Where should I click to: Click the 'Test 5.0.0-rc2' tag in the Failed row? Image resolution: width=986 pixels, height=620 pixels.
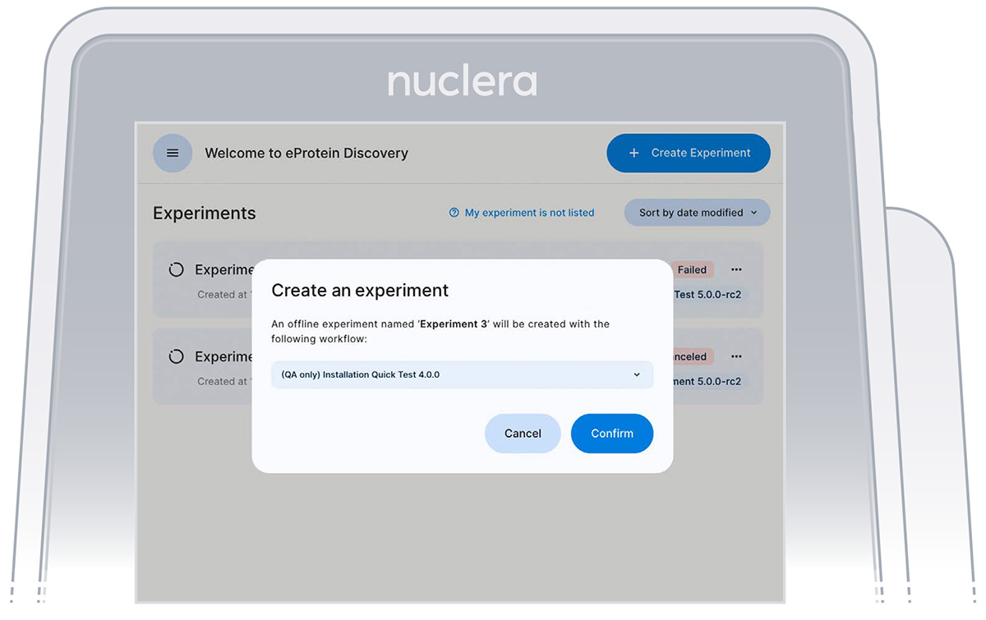pyautogui.click(x=708, y=294)
